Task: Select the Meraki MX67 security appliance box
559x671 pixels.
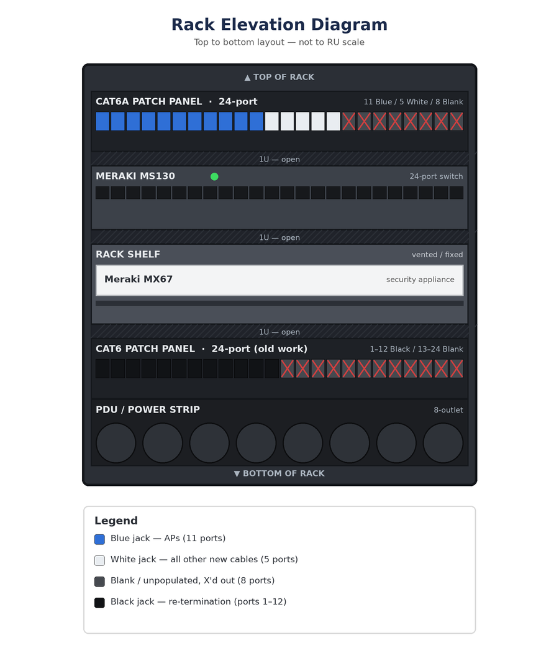Action: pyautogui.click(x=279, y=280)
